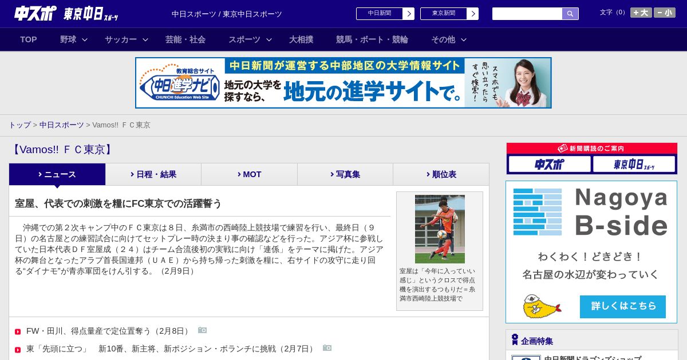Click the shrimp tempura mascot icon
The height and width of the screenshot is (360, 687).
542,306
